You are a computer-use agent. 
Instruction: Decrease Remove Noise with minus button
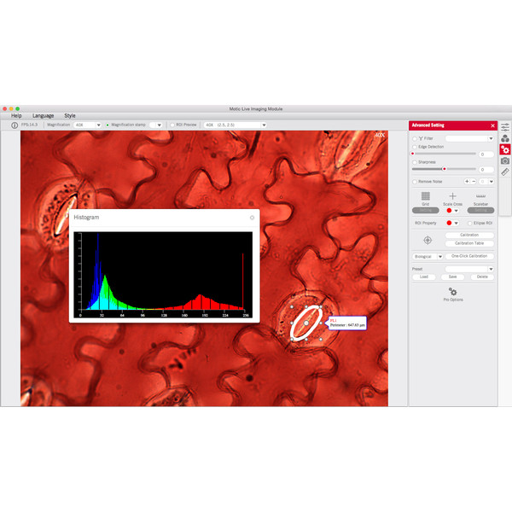pyautogui.click(x=474, y=181)
